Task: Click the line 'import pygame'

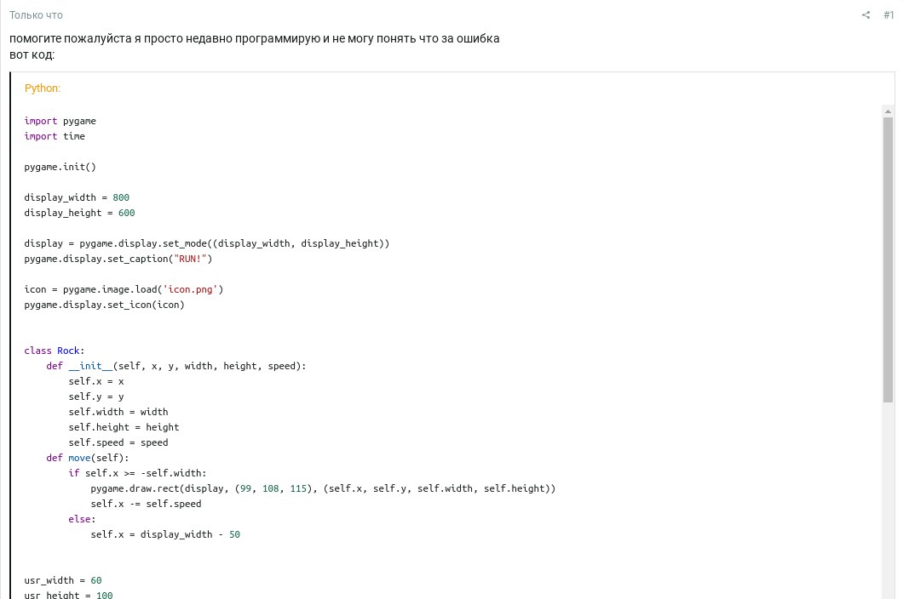Action: (x=60, y=121)
